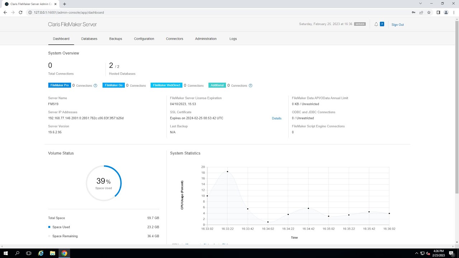Click the browser back arrow
The height and width of the screenshot is (258, 459).
tap(5, 12)
